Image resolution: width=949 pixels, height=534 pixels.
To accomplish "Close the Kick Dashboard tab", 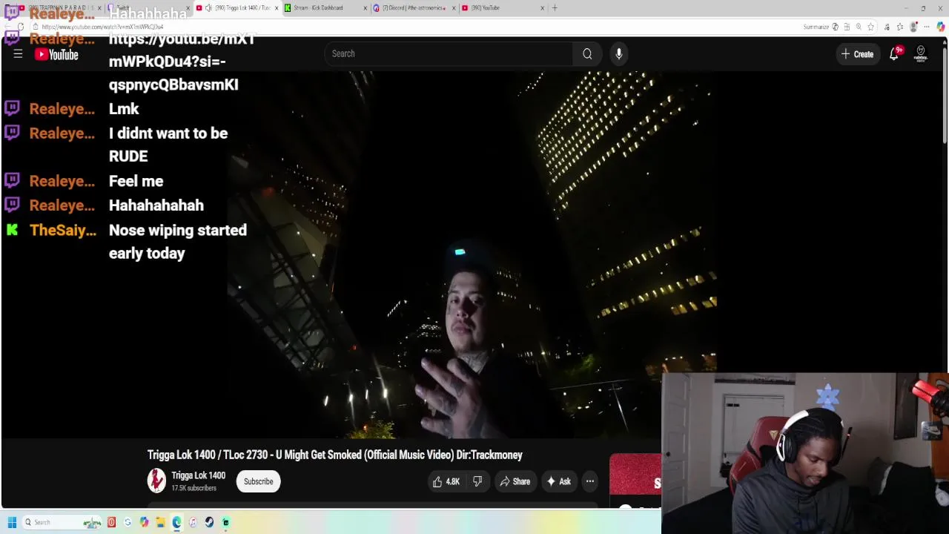I will (x=365, y=8).
